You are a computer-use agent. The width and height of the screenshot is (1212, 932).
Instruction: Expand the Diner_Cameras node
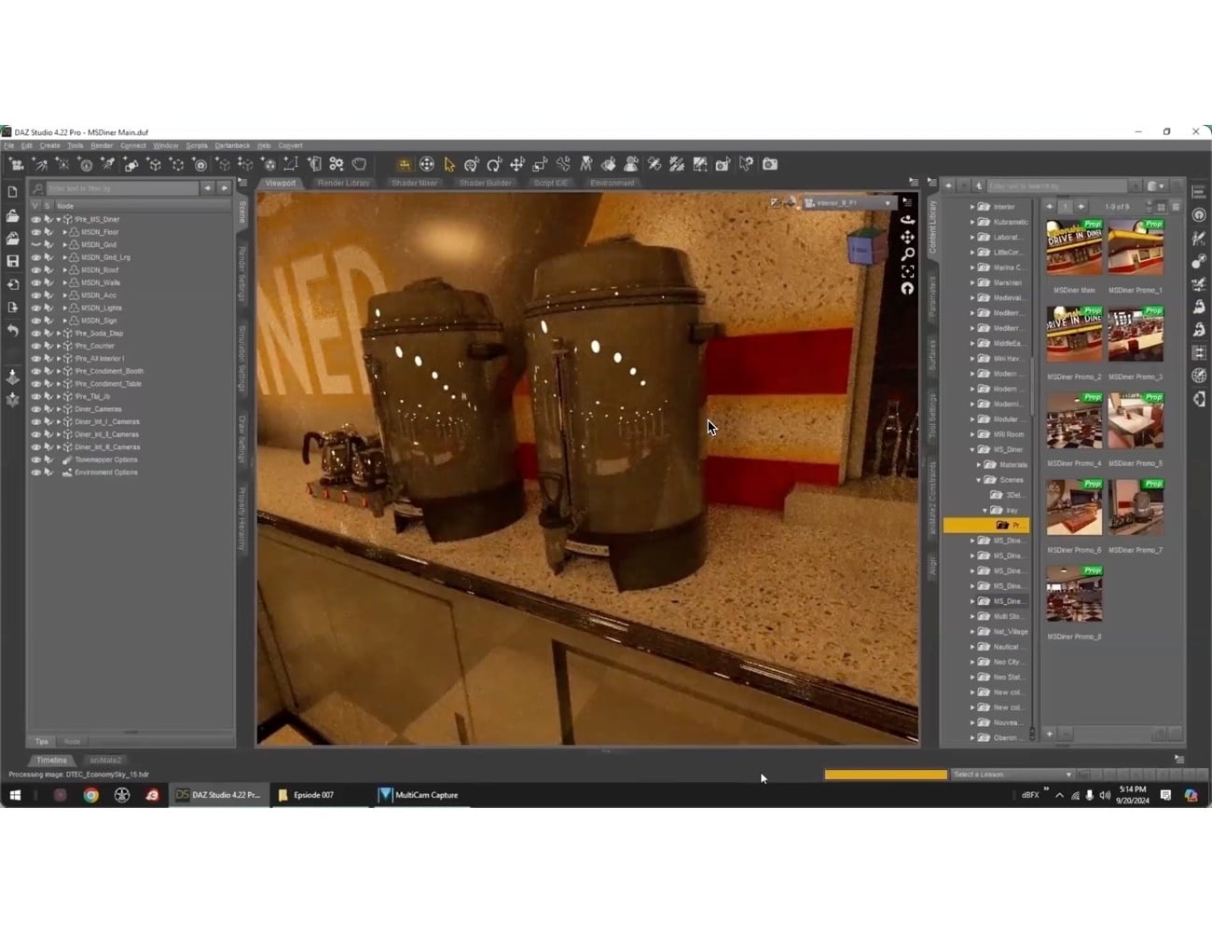click(57, 408)
